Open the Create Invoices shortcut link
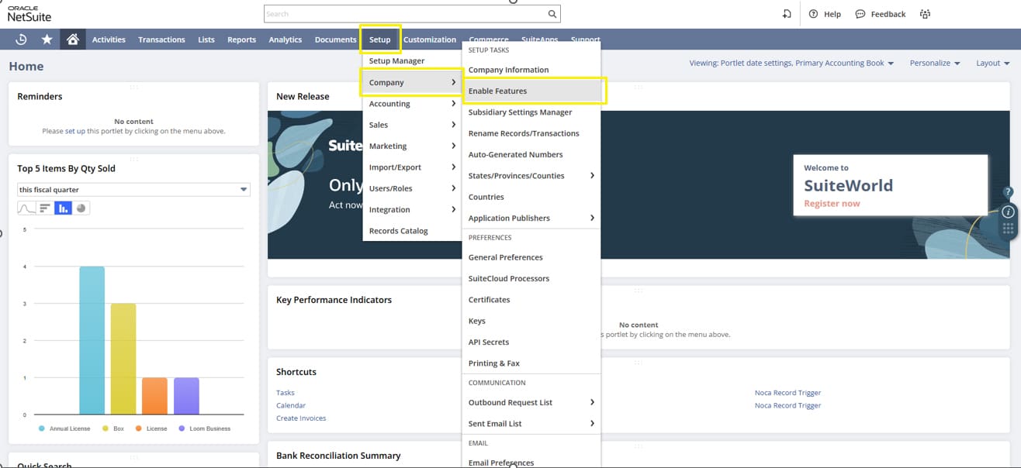The width and height of the screenshot is (1021, 468). pos(301,418)
